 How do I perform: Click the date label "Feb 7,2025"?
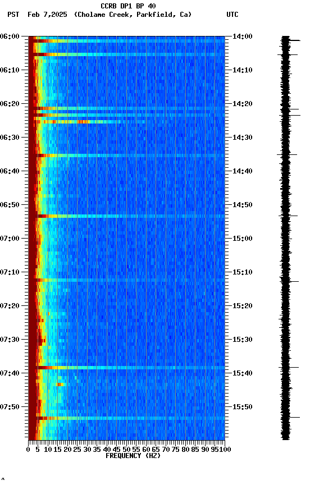tap(47, 15)
